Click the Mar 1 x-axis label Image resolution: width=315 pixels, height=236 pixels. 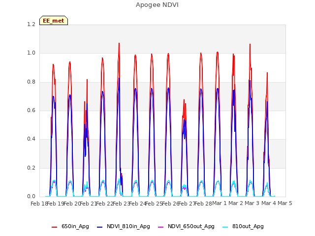click(x=220, y=203)
